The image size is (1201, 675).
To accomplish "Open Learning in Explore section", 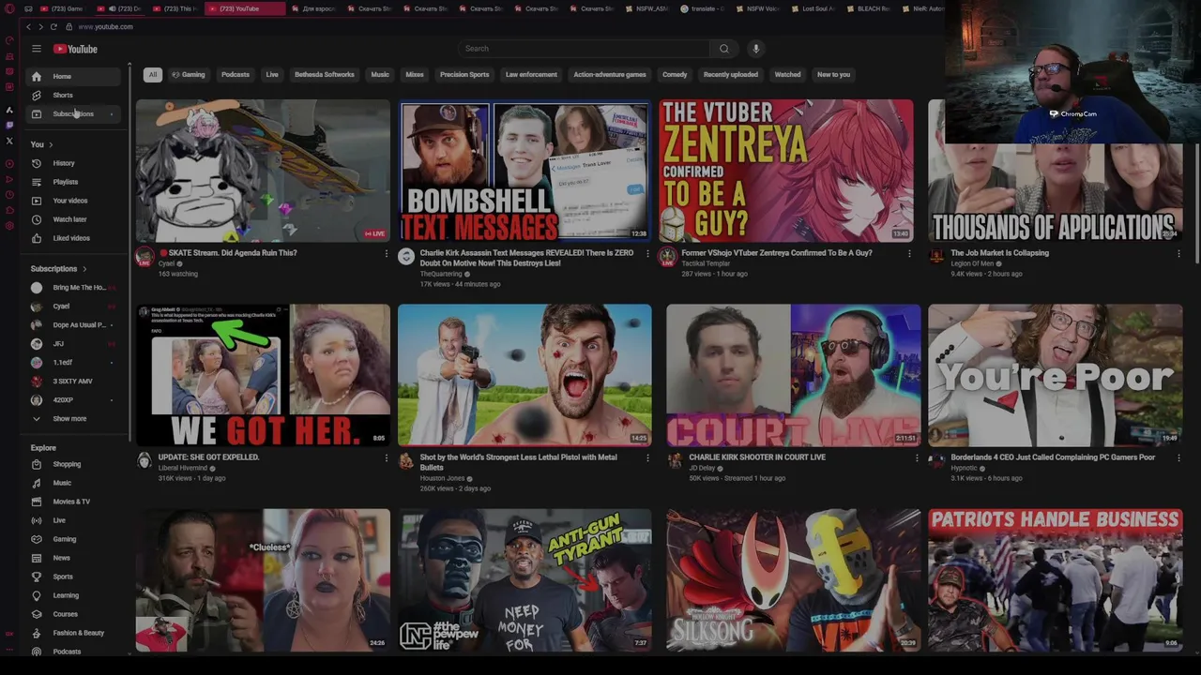I will pyautogui.click(x=75, y=595).
